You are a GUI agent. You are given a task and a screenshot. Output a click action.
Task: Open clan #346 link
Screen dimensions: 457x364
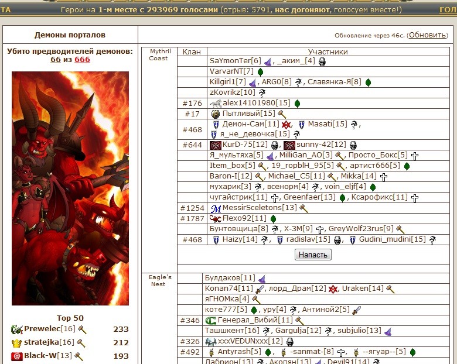[190, 321]
